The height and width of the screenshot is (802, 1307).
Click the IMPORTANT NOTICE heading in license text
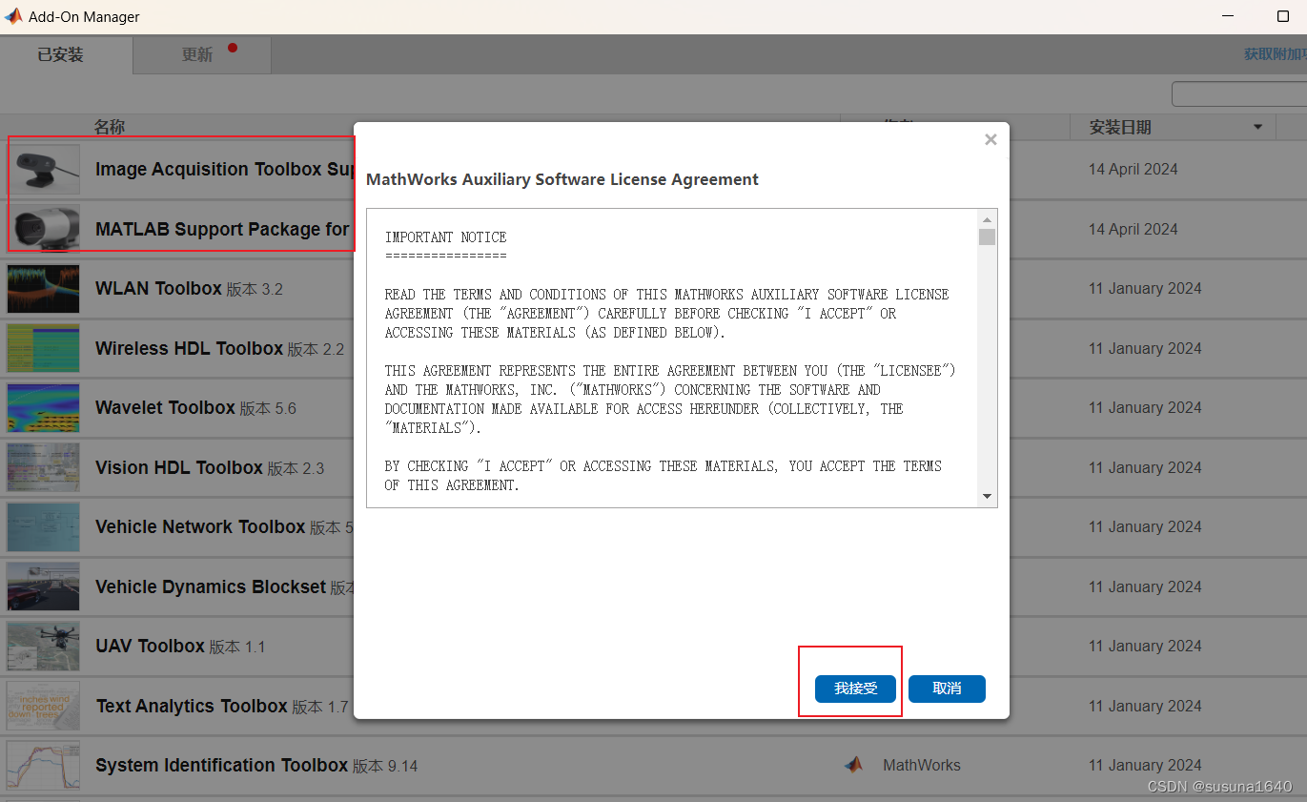coord(446,236)
